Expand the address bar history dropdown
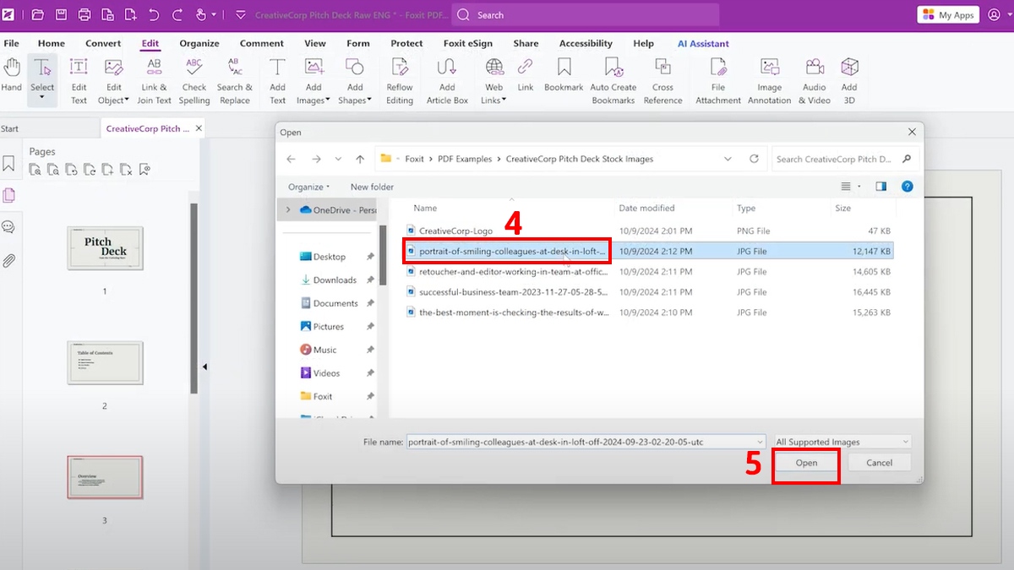Image resolution: width=1014 pixels, height=570 pixels. (728, 159)
